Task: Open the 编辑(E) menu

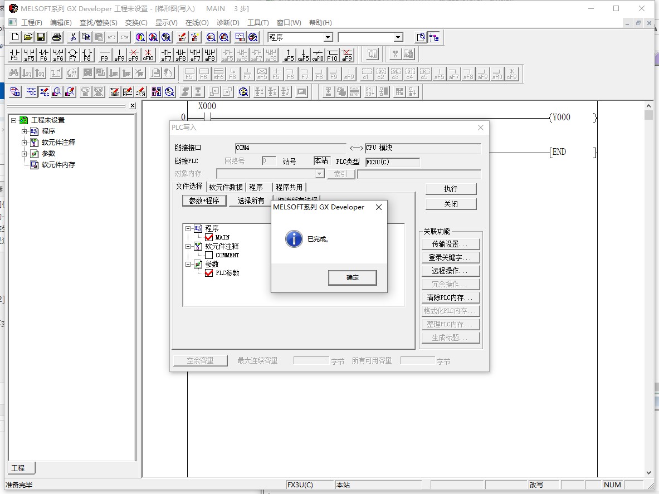Action: click(x=61, y=23)
